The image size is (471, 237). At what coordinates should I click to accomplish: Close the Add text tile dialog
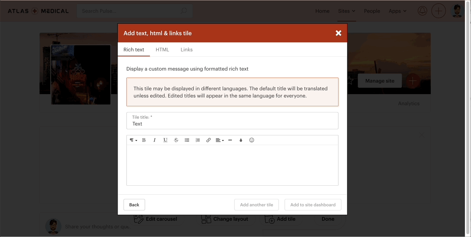point(338,33)
